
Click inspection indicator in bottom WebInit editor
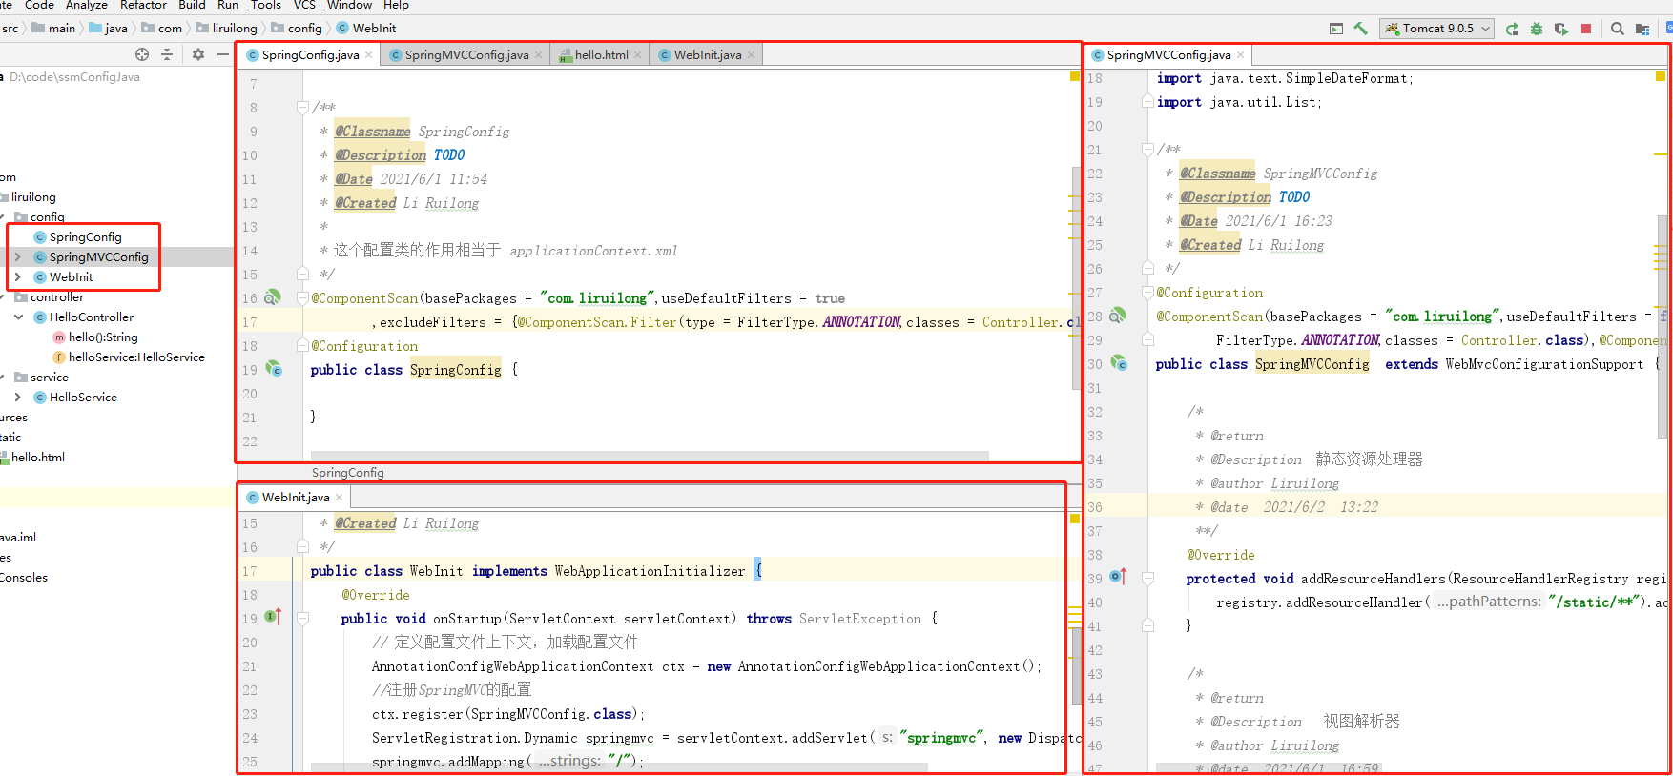(x=1075, y=519)
